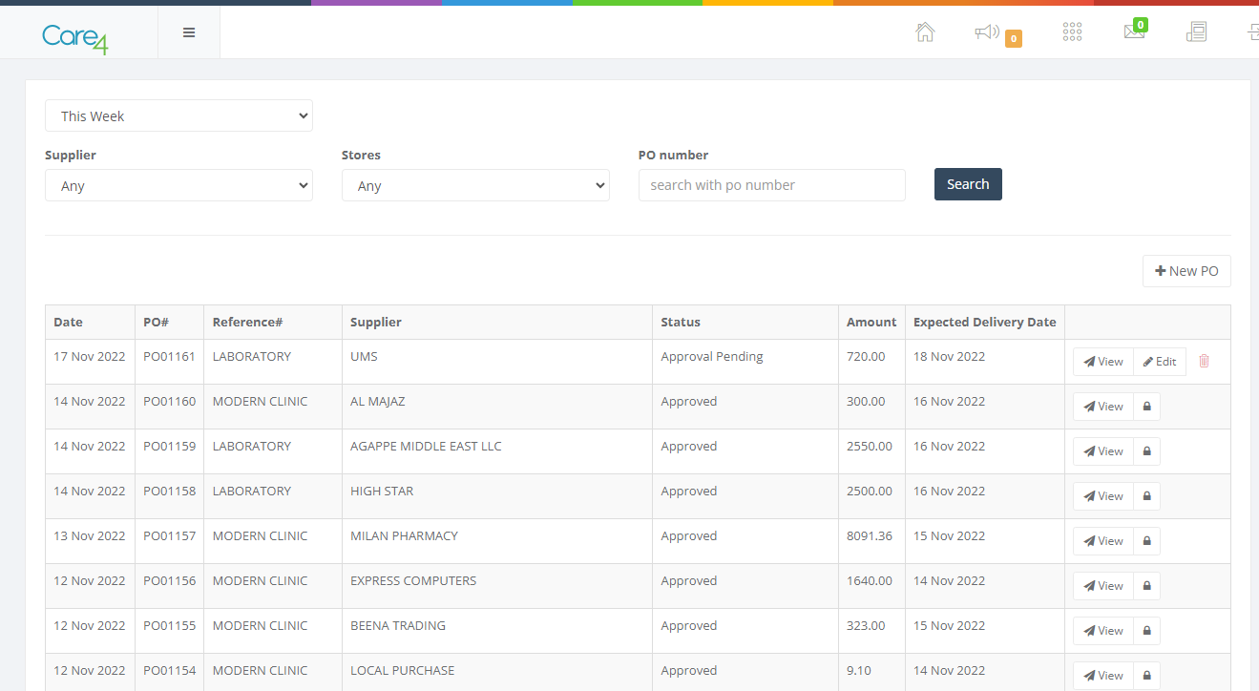Click the lock icon for PO01157
The width and height of the screenshot is (1259, 691).
1146,541
